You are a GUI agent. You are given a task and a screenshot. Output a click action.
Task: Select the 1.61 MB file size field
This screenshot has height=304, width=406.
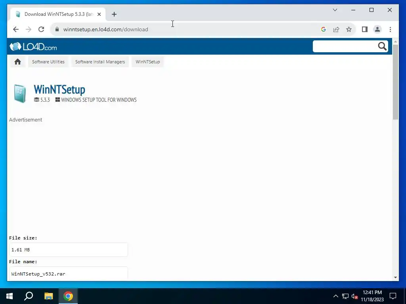click(68, 250)
